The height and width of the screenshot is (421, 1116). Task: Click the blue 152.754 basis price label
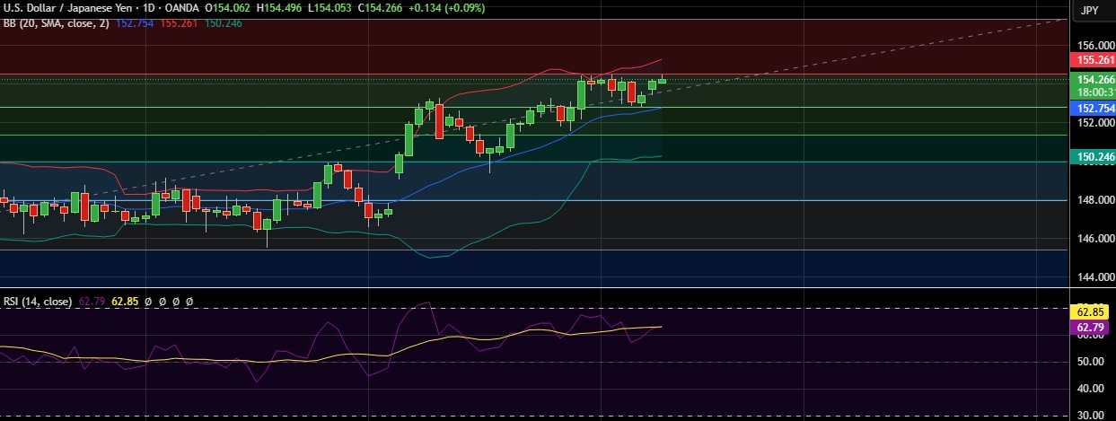click(1093, 108)
